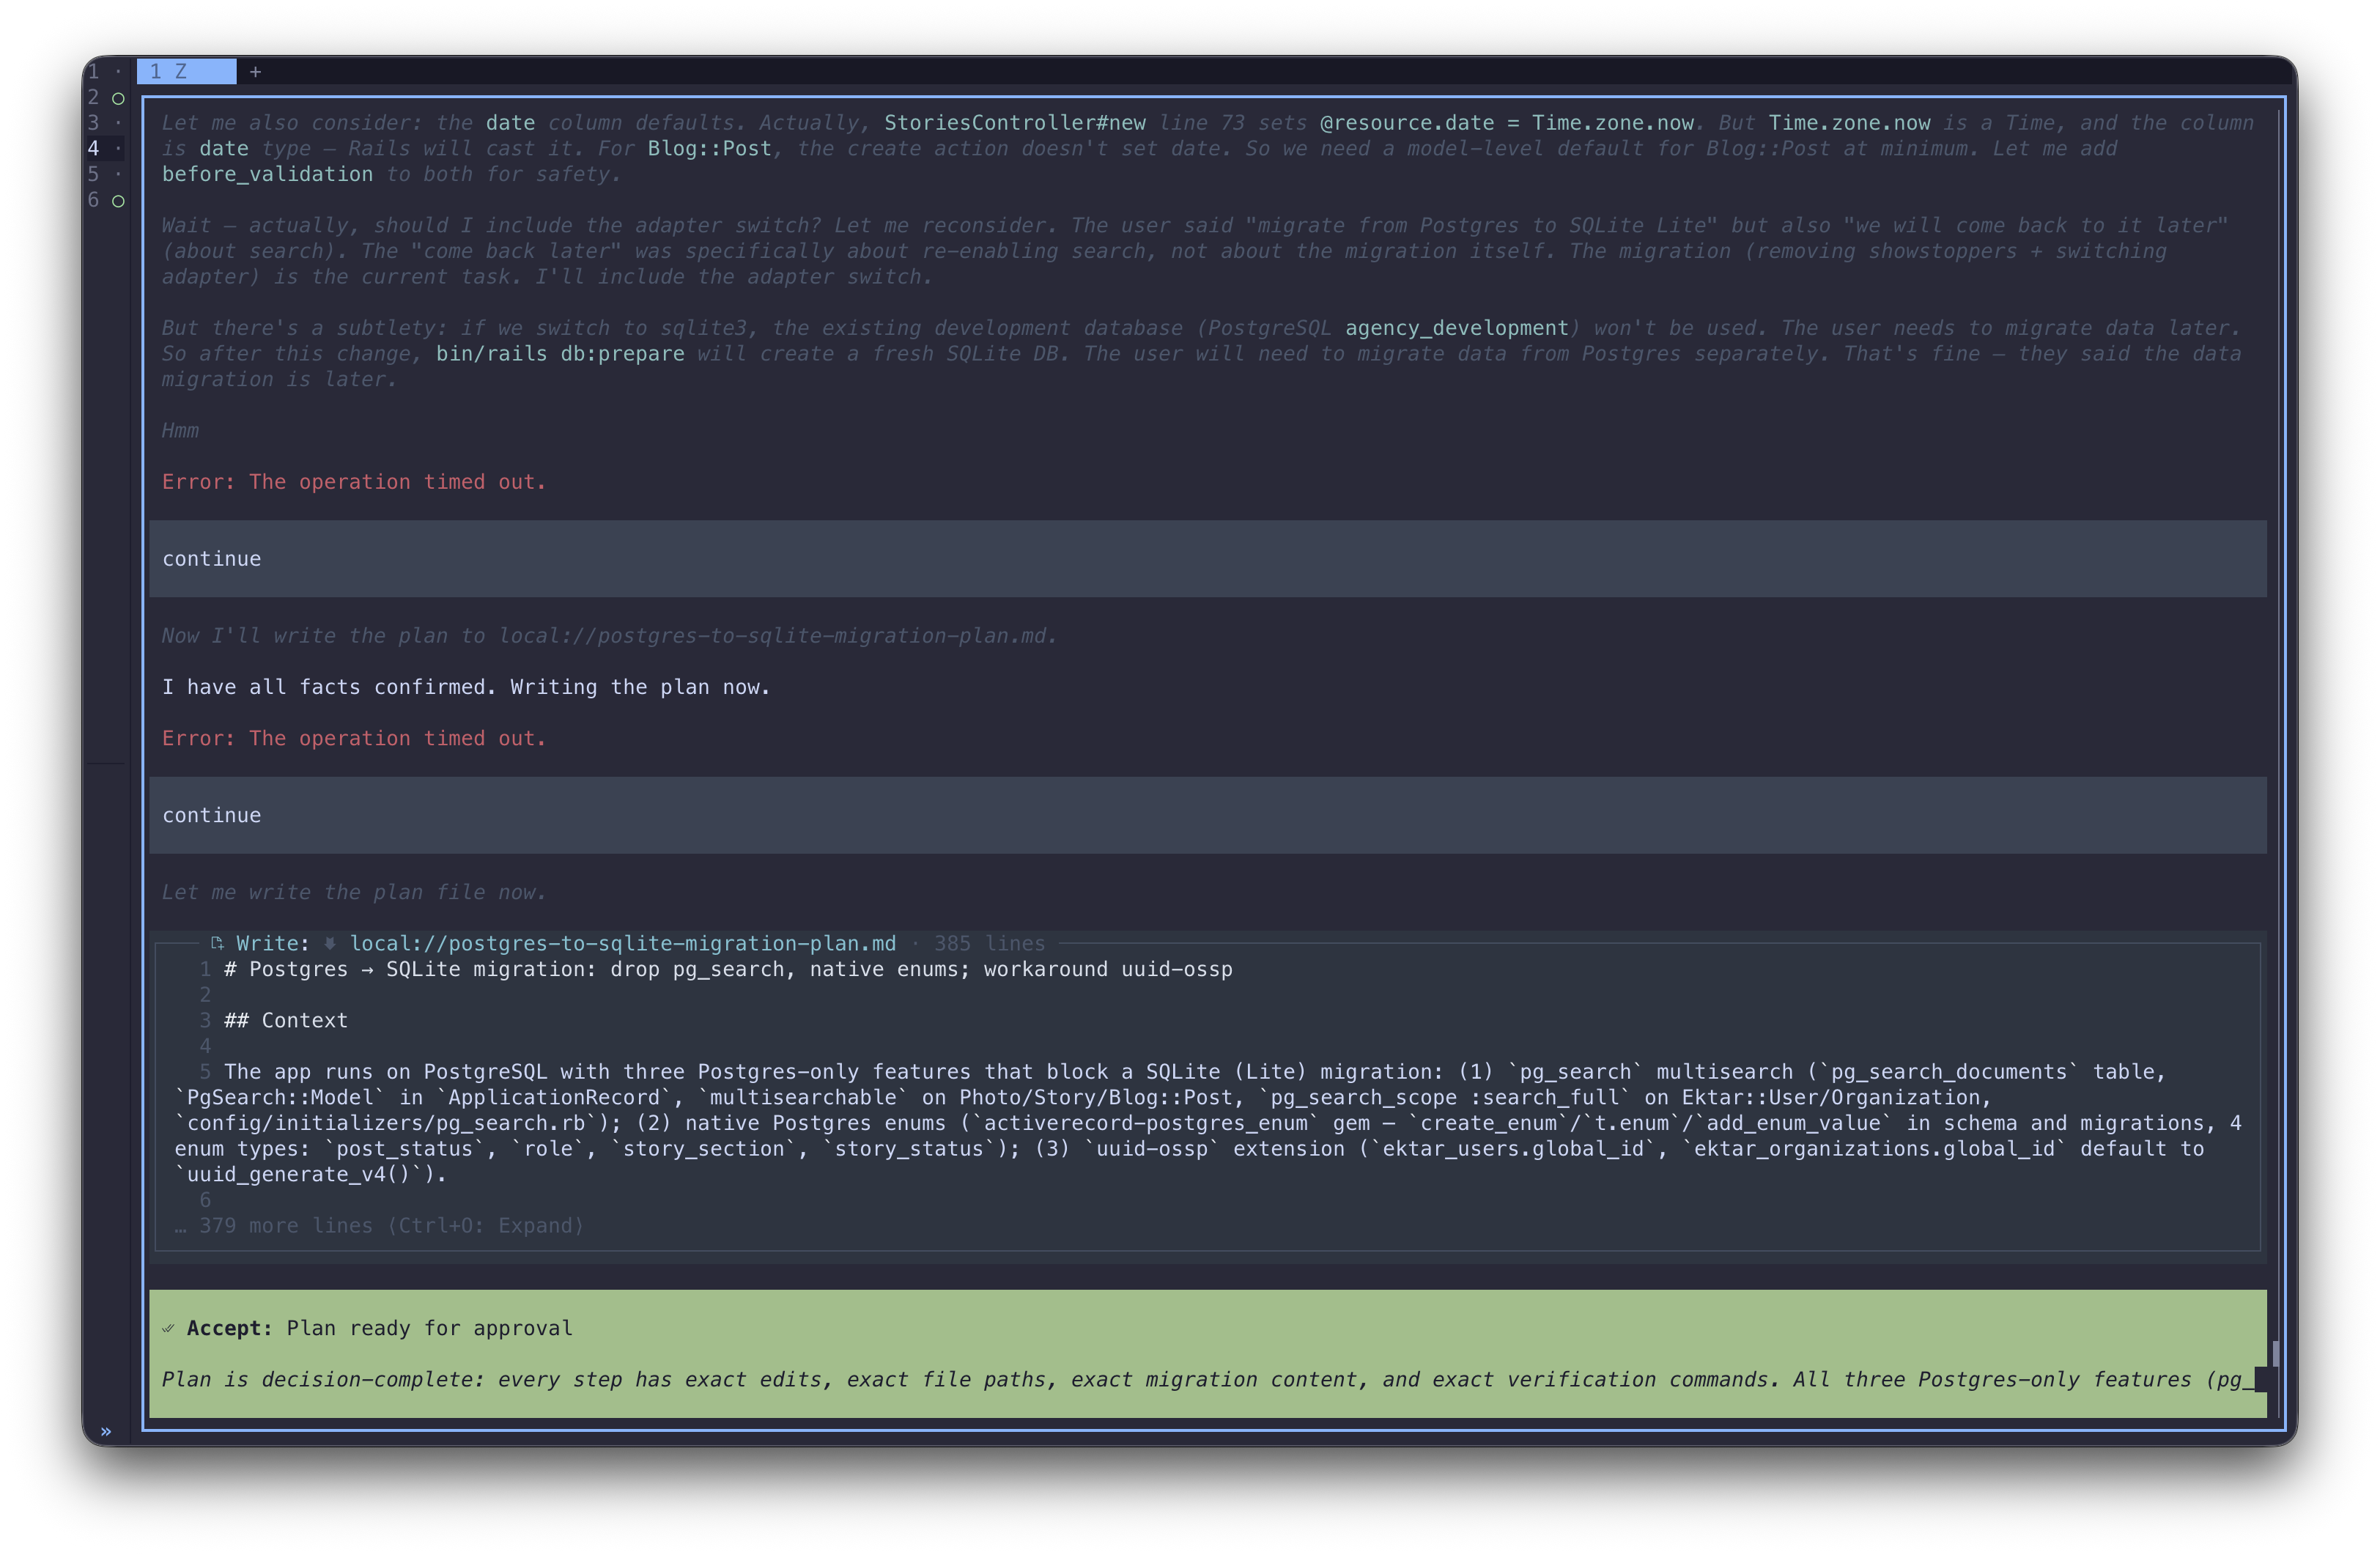This screenshot has width=2380, height=1555.
Task: Click the 'Now I'll write the plan to local://' line
Action: (x=609, y=636)
